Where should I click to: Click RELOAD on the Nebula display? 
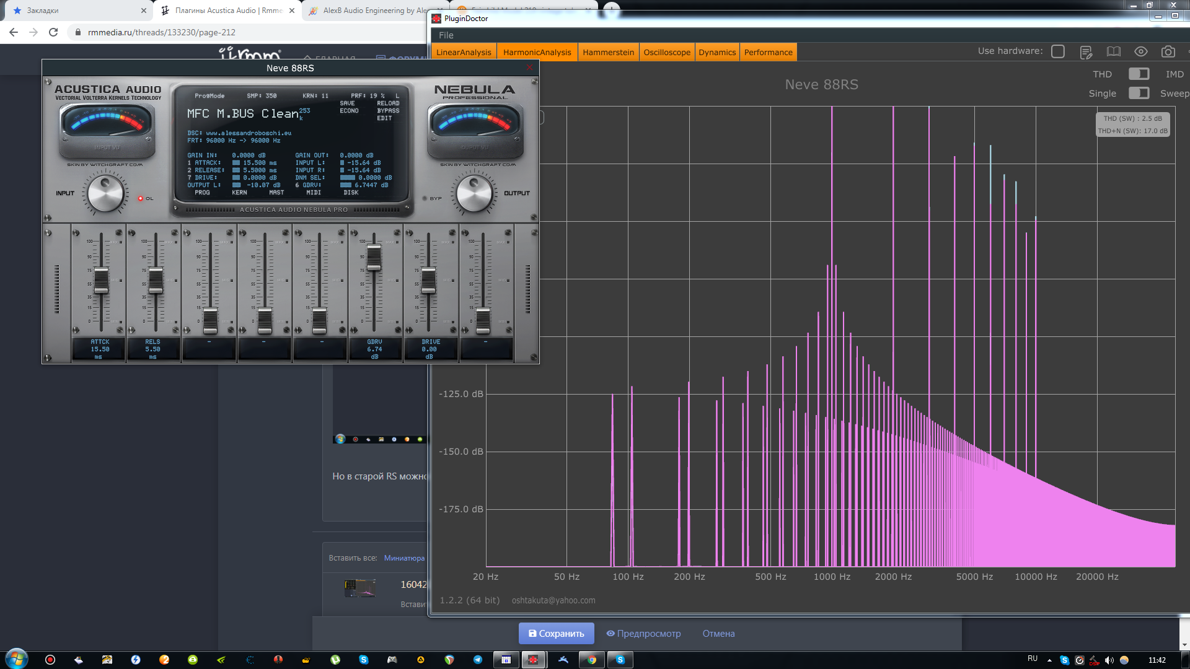pyautogui.click(x=388, y=103)
